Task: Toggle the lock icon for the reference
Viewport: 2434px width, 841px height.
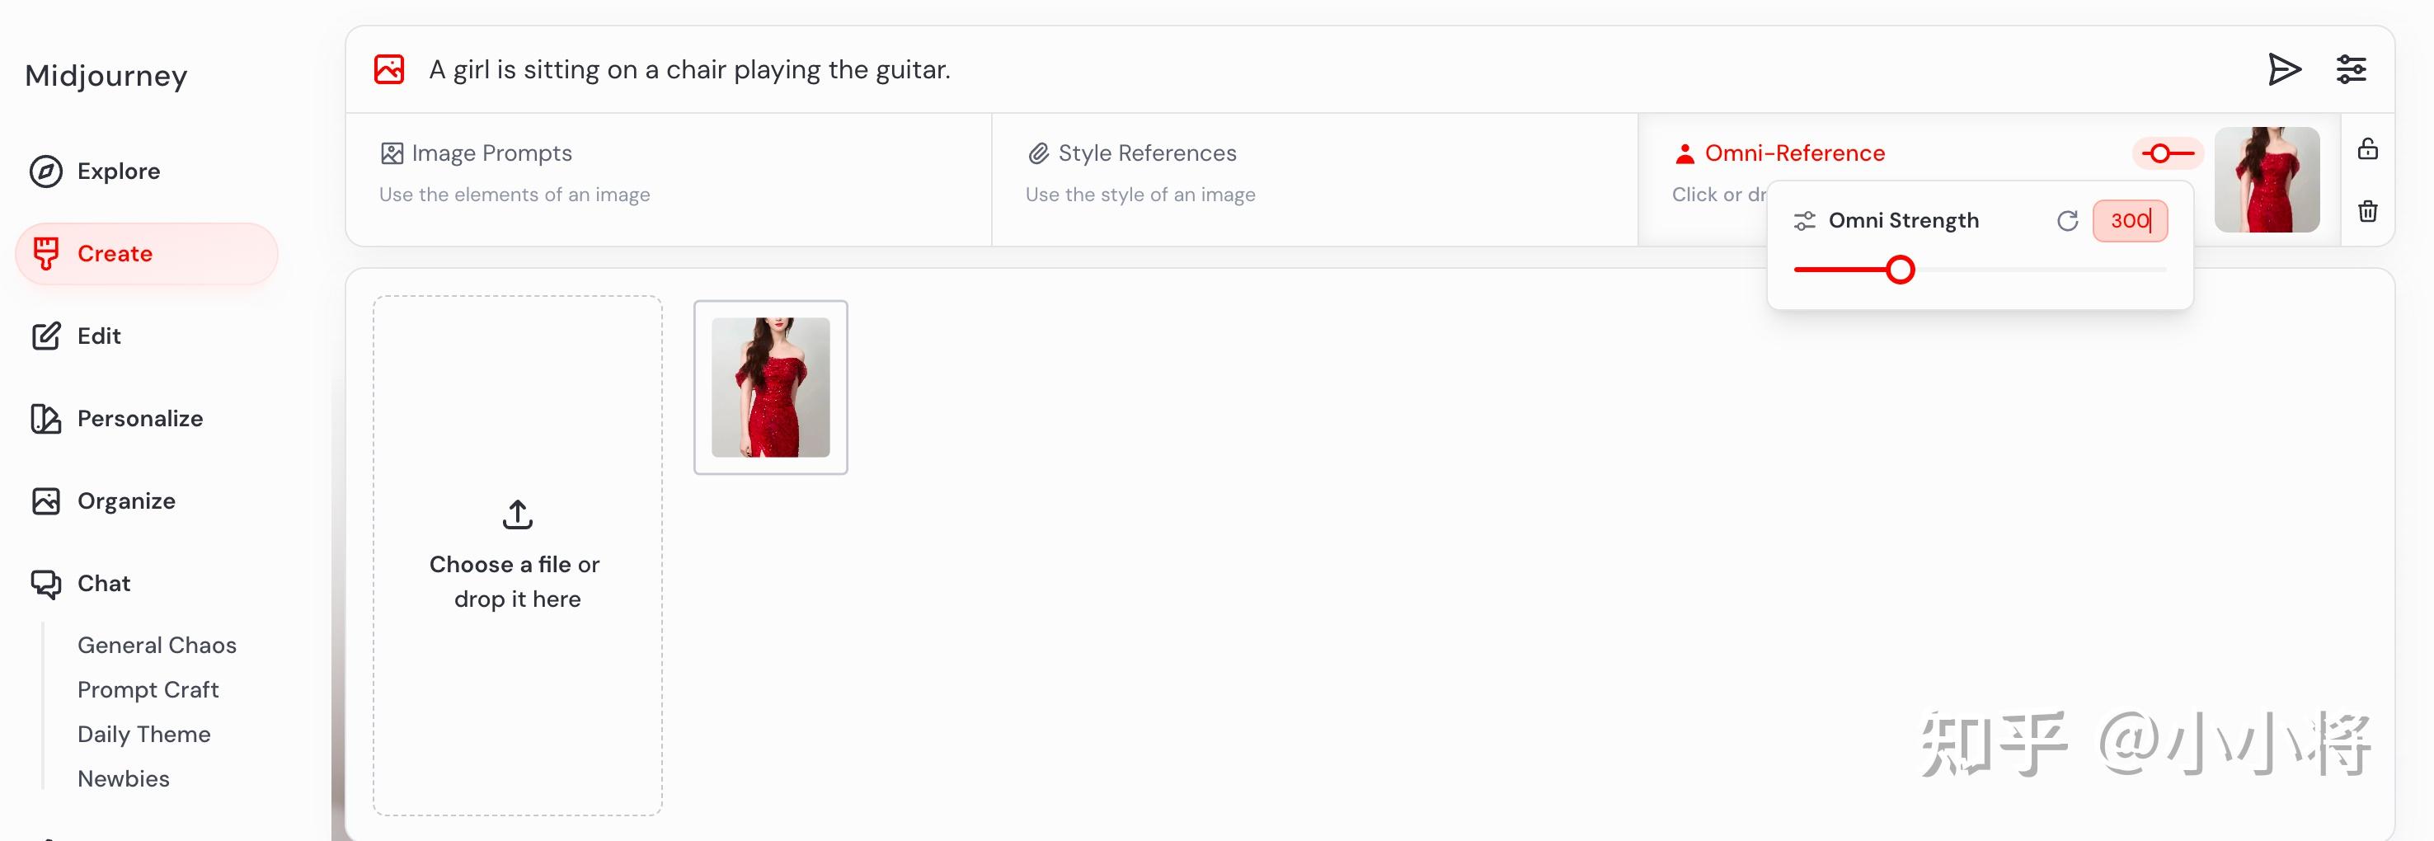Action: point(2367,149)
